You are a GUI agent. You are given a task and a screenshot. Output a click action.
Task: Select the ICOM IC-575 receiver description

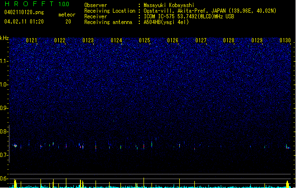(x=189, y=16)
